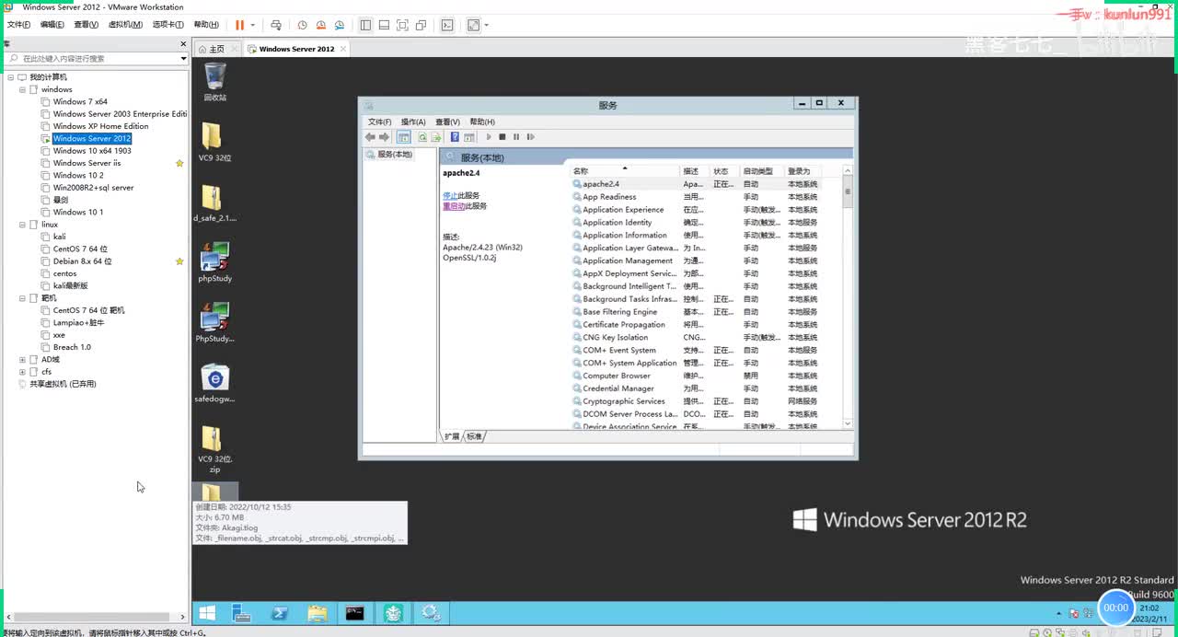Sort services by 名称 column header

pyautogui.click(x=625, y=171)
